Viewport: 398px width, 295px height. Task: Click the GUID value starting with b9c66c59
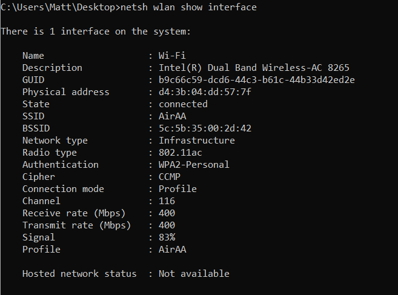(256, 80)
